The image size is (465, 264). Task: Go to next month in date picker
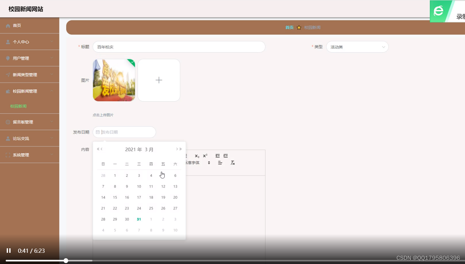point(177,149)
